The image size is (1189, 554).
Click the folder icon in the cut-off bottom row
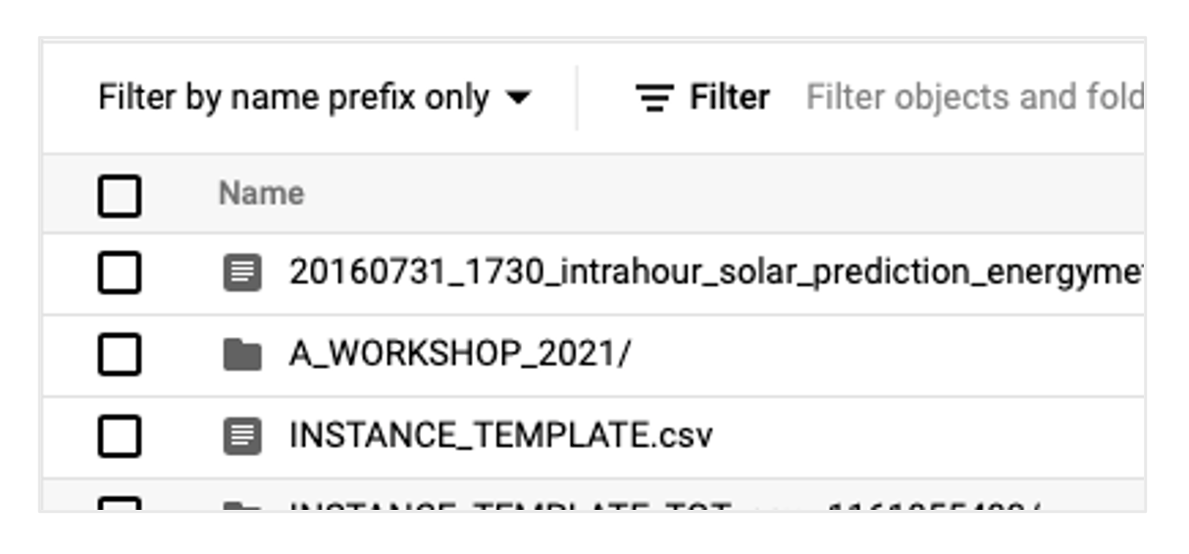[242, 507]
